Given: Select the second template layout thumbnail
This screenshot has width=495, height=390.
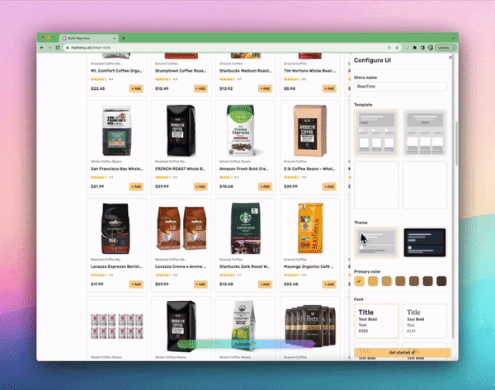Looking at the screenshot, I should pos(425,133).
